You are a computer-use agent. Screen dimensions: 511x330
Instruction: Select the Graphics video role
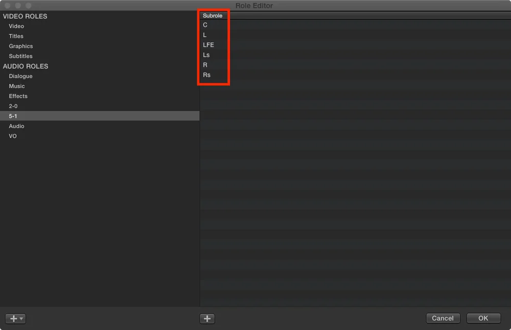coord(100,46)
